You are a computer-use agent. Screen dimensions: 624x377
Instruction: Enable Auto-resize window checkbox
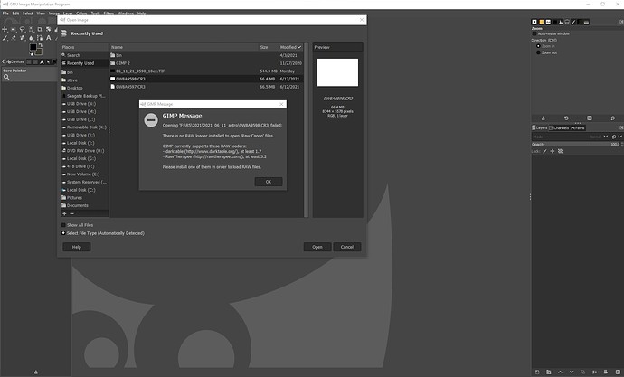pos(534,33)
